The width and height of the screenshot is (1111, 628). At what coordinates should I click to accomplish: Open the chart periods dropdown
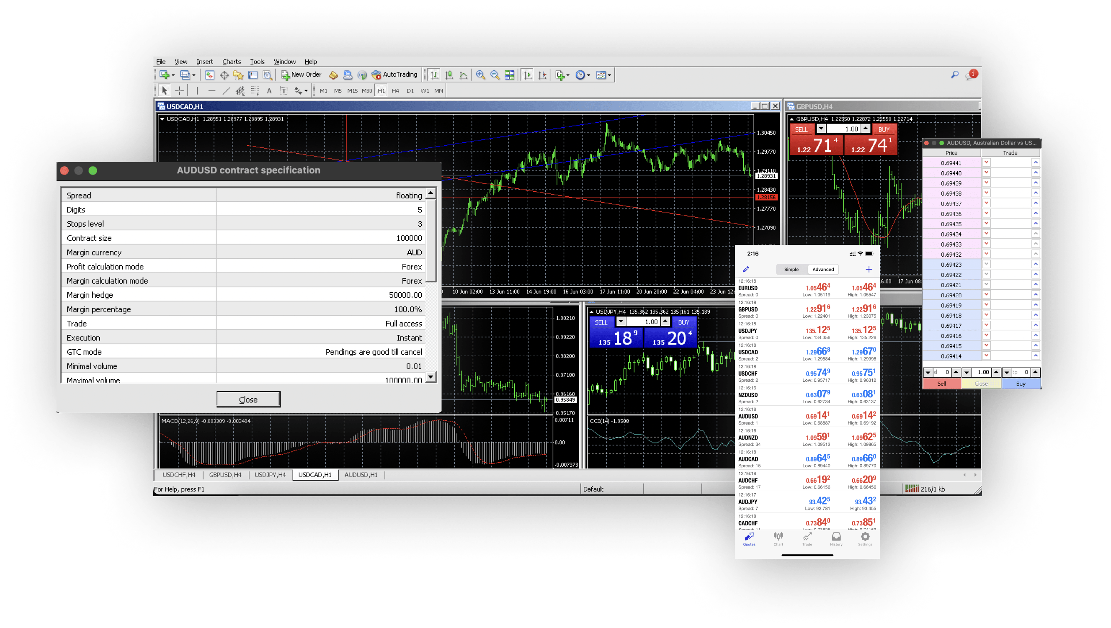click(581, 75)
